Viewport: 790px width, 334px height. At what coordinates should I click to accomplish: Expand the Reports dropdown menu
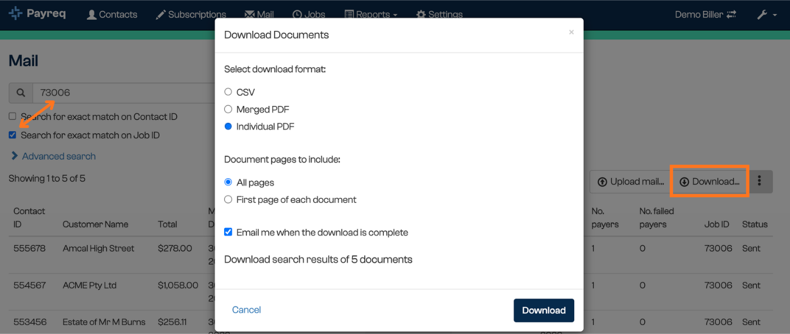pyautogui.click(x=371, y=15)
